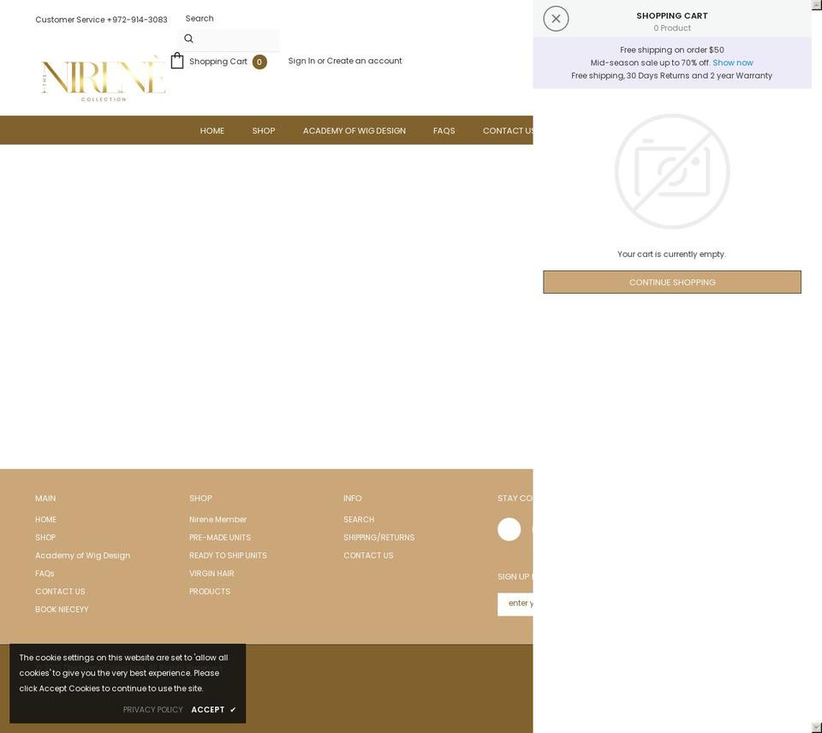This screenshot has height=733, width=822.
Task: Click the empty cart no-image placeholder
Action: tap(672, 171)
